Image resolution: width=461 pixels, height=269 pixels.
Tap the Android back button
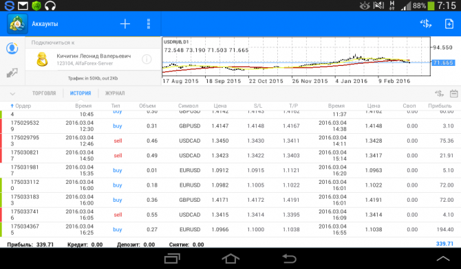(289, 259)
